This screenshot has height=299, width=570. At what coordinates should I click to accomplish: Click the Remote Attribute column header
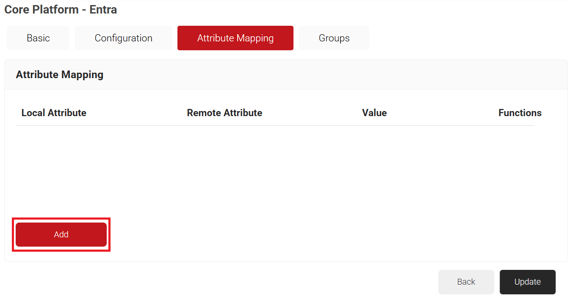coord(224,113)
